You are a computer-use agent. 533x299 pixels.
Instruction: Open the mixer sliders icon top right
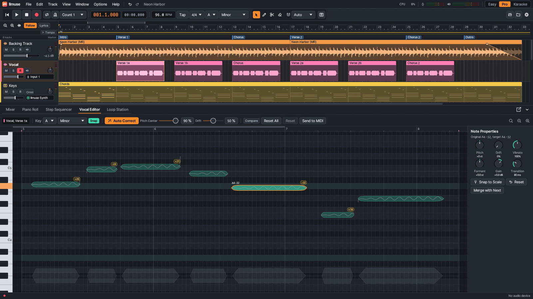pyautogui.click(x=510, y=15)
